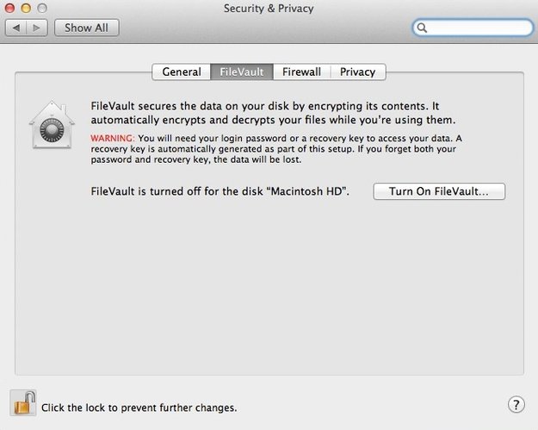538x430 pixels.
Task: Go back with the left arrow button
Action: pos(16,28)
